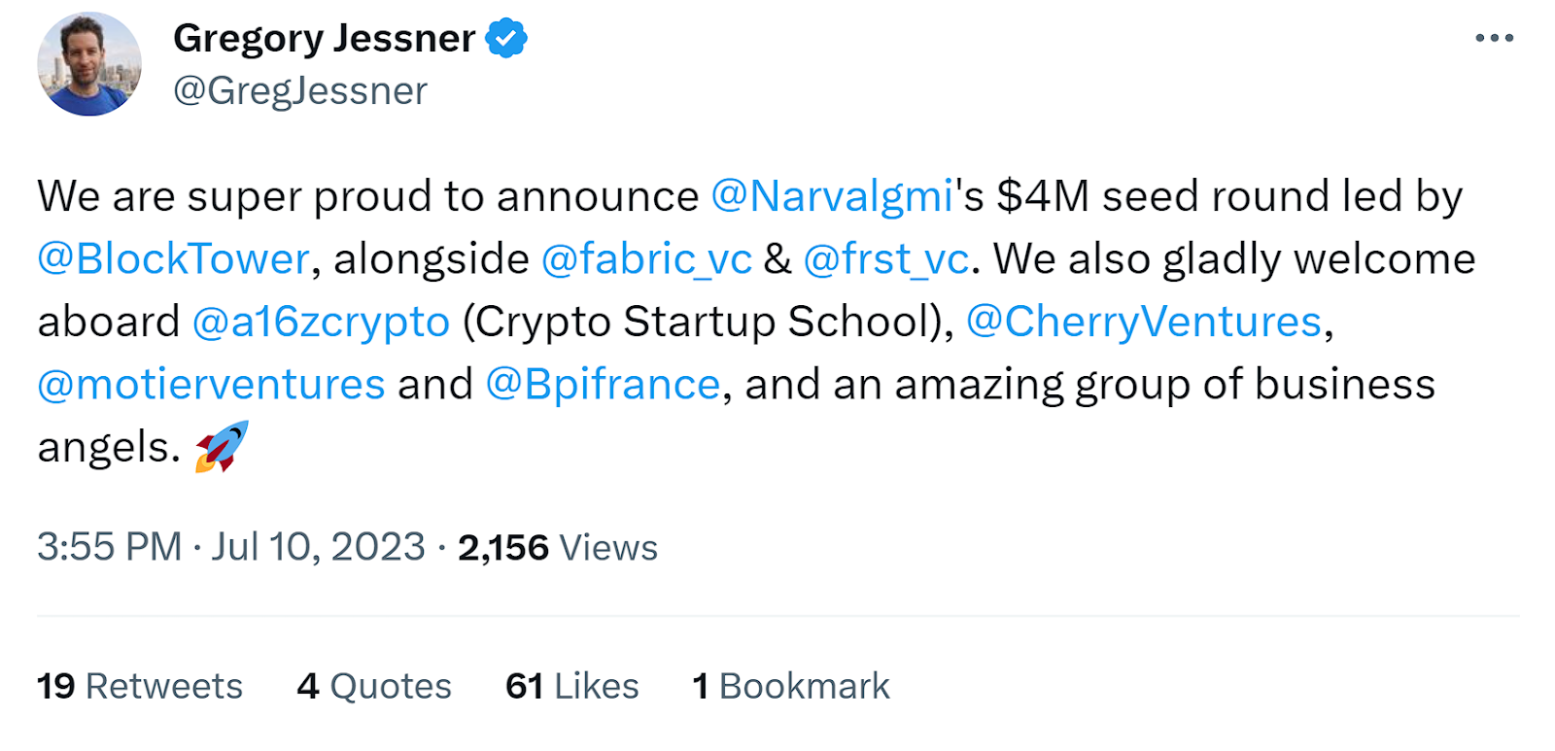Open the three-dot more options menu
Screen dimensions: 1555x751
click(1493, 39)
